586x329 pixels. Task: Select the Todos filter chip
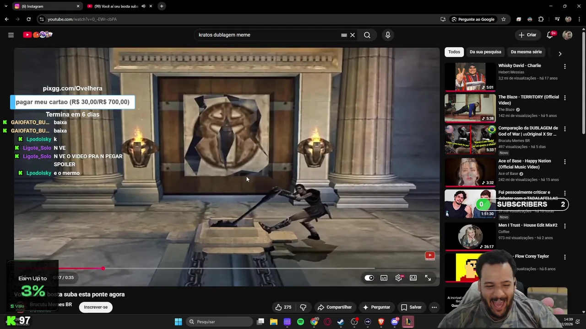pos(454,52)
